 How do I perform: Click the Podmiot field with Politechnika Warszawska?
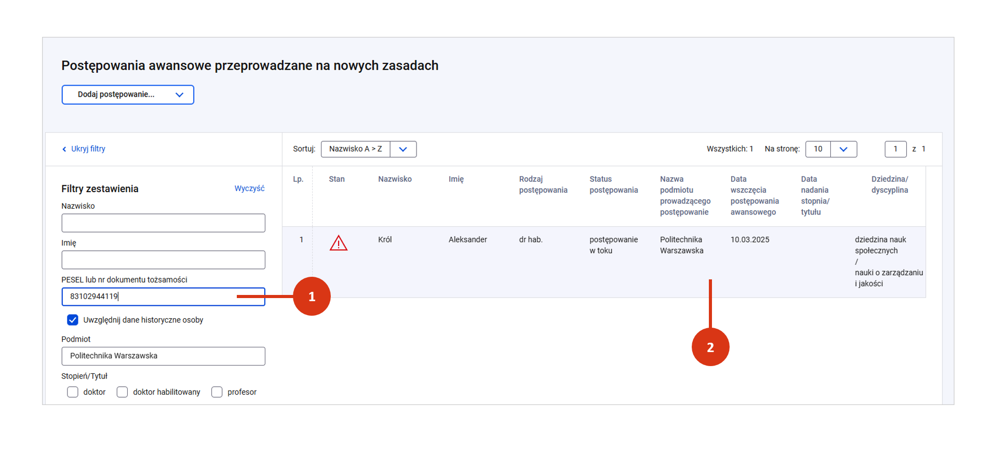pos(163,356)
